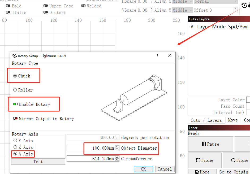Expand the Normal dropdown in the text toolbar
The height and width of the screenshot is (174, 250).
click(215, 2)
